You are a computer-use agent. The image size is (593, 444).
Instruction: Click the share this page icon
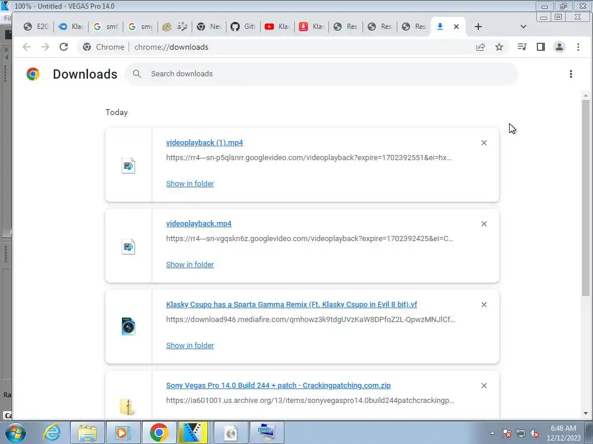(x=480, y=47)
